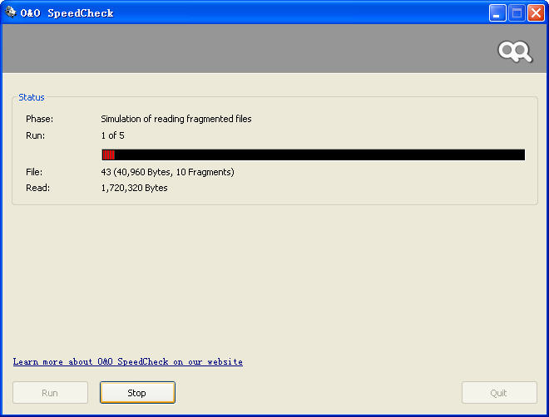Select text 'Simulation of reading fragmented files'

point(176,119)
